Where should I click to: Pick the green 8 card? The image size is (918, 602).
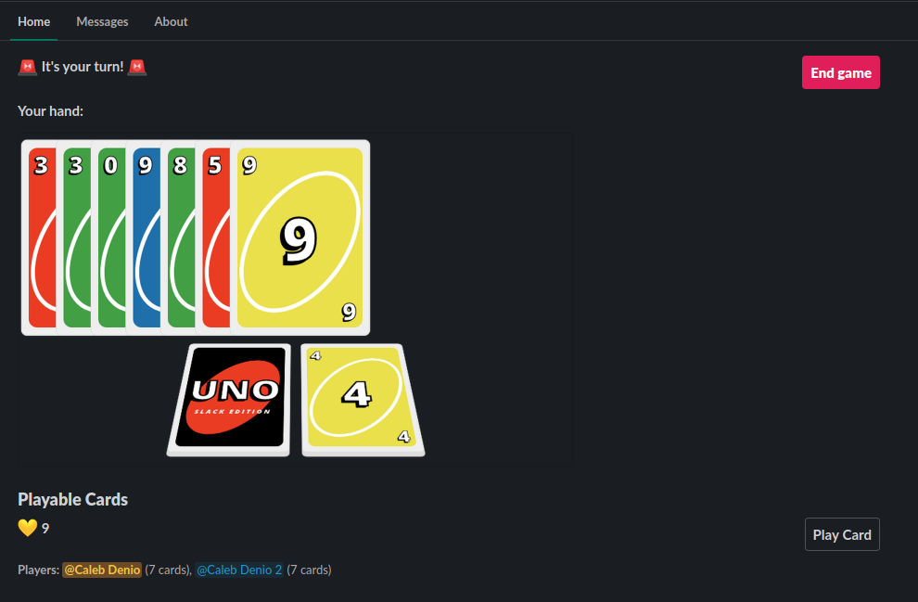coord(179,237)
